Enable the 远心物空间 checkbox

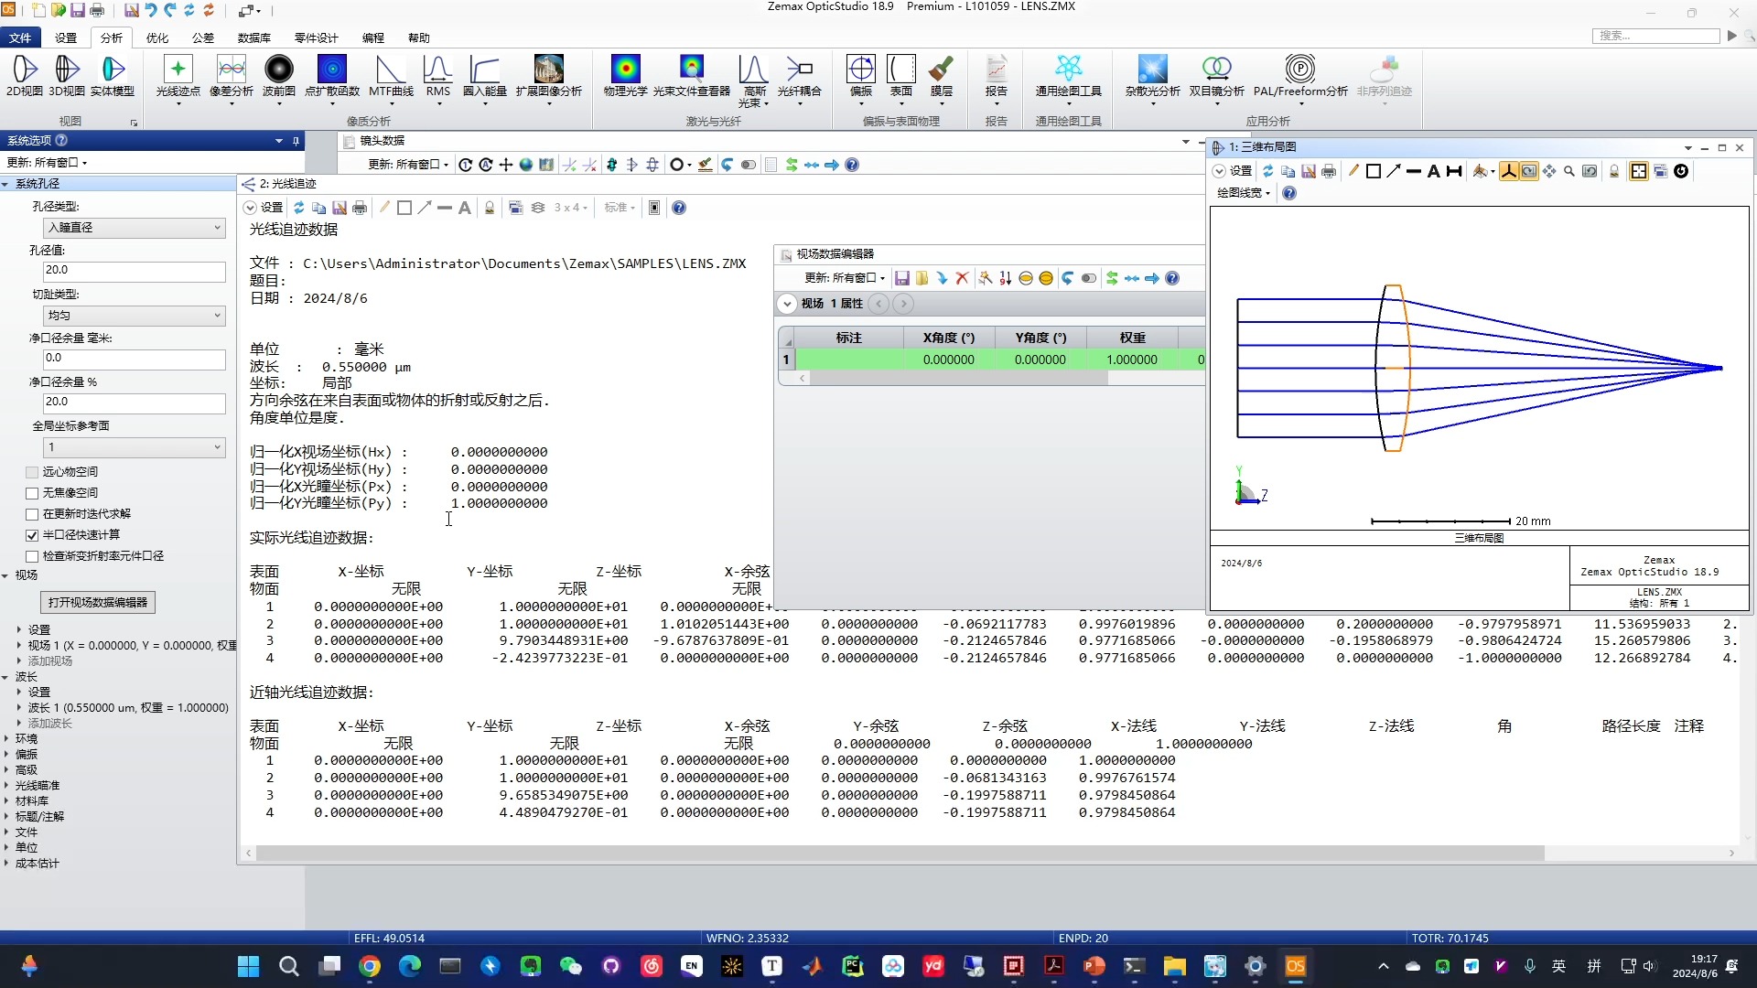click(x=33, y=472)
